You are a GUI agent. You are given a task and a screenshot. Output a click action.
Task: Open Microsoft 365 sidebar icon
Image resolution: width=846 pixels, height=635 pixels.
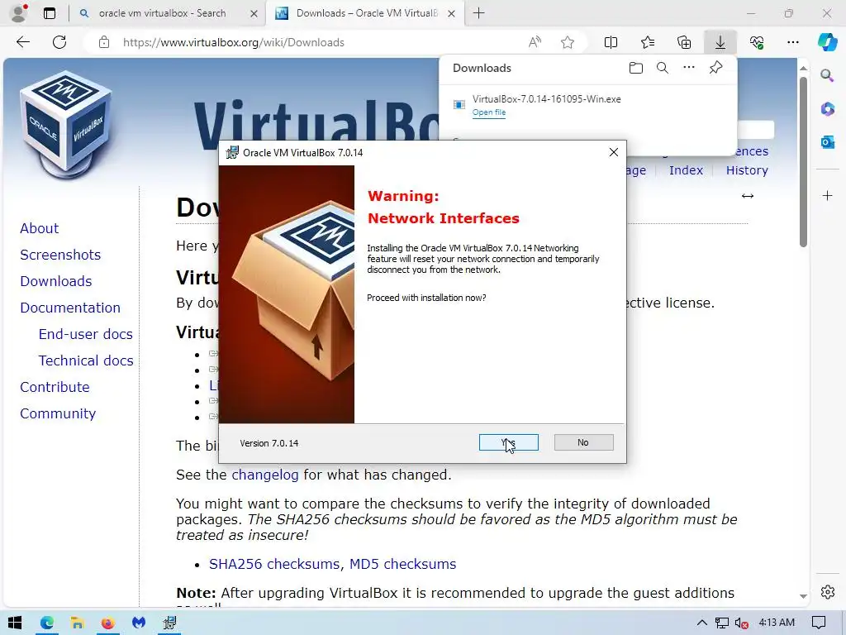pyautogui.click(x=827, y=108)
